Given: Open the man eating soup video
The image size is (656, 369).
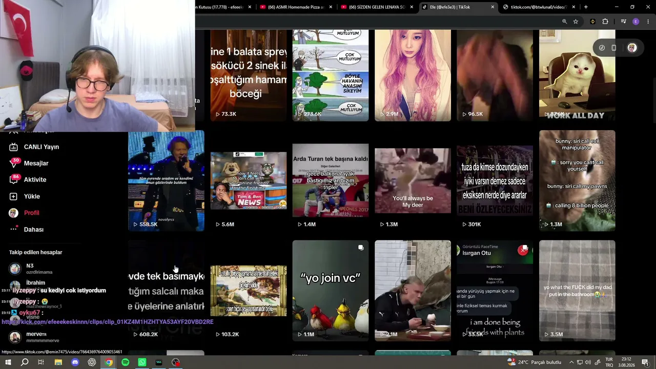Looking at the screenshot, I should (x=413, y=291).
